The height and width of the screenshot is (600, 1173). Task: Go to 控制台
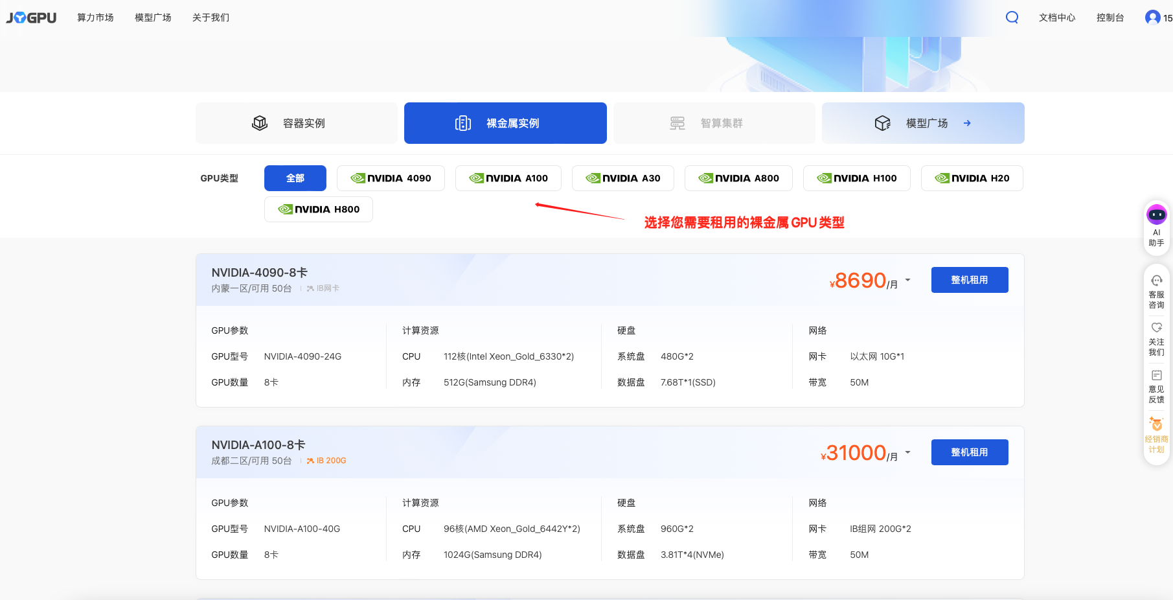[1110, 17]
